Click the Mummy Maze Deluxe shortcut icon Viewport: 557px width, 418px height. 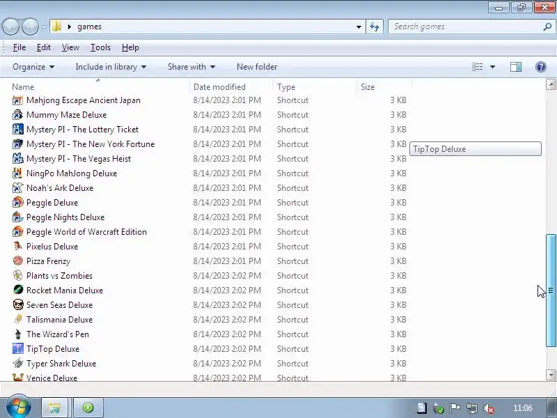pos(18,115)
